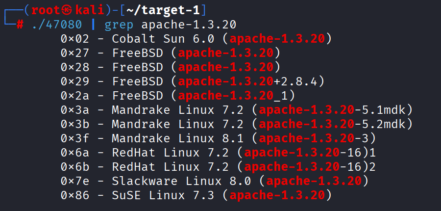Click the 0x7e Slackware Linux 8.0 line
441x211 pixels.
click(214, 181)
